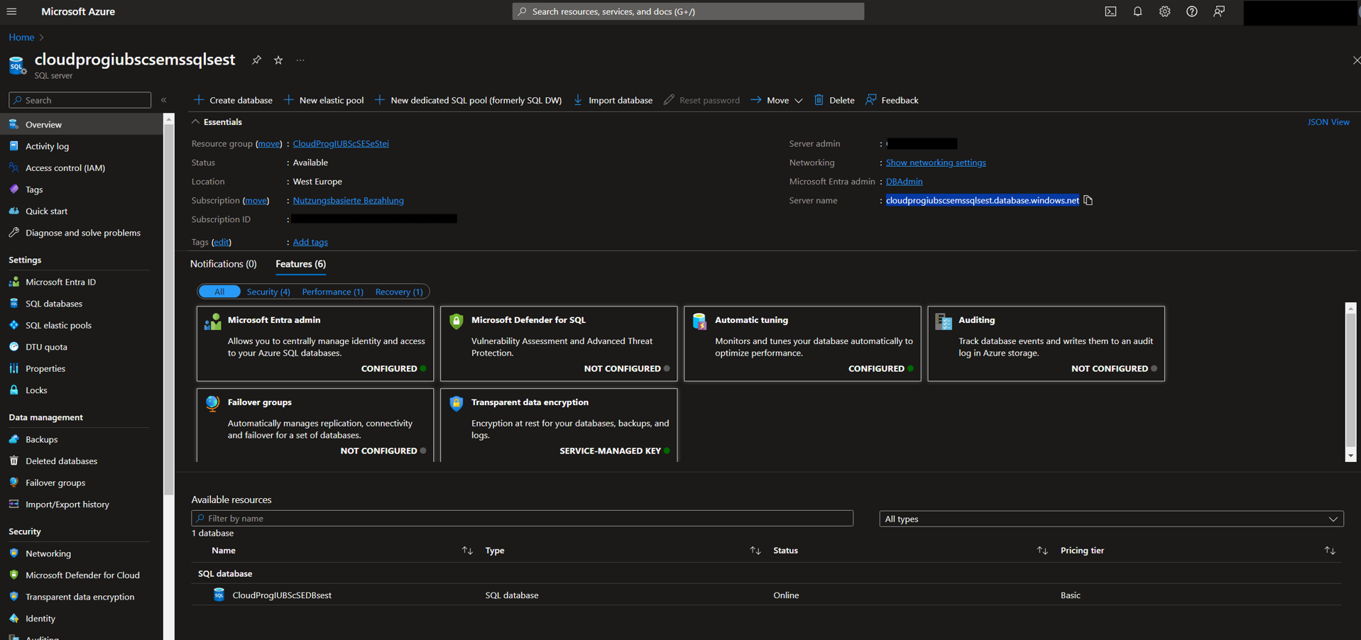Open the Auditing feature card

pyautogui.click(x=1045, y=343)
